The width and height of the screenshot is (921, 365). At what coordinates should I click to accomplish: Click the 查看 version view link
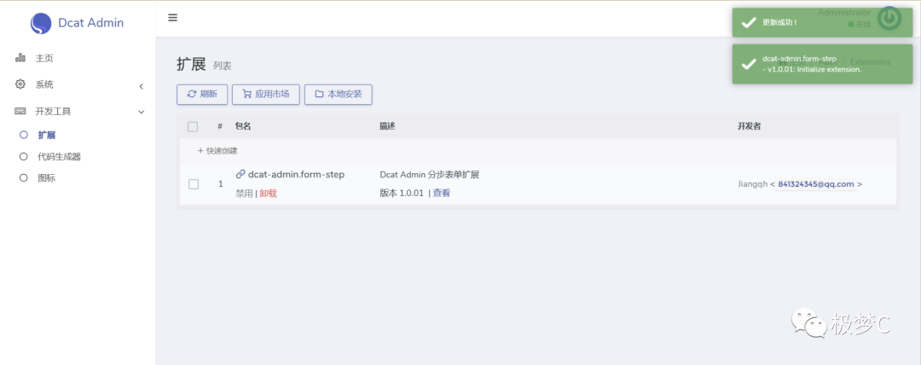click(442, 193)
